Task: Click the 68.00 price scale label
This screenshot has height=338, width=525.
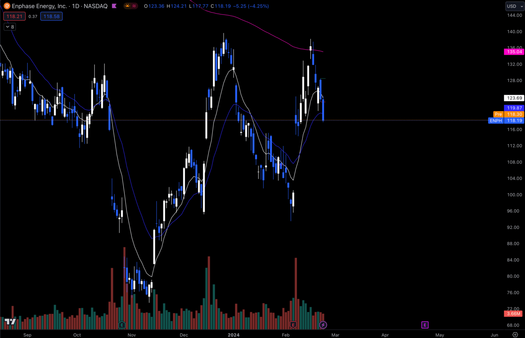Action: 514,325
